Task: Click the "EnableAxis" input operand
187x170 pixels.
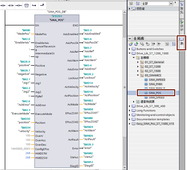Action: pyautogui.click(x=22, y=42)
